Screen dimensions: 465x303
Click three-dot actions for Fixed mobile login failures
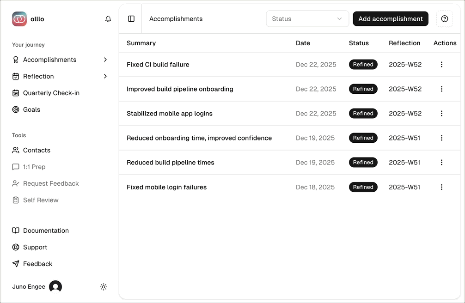click(441, 187)
